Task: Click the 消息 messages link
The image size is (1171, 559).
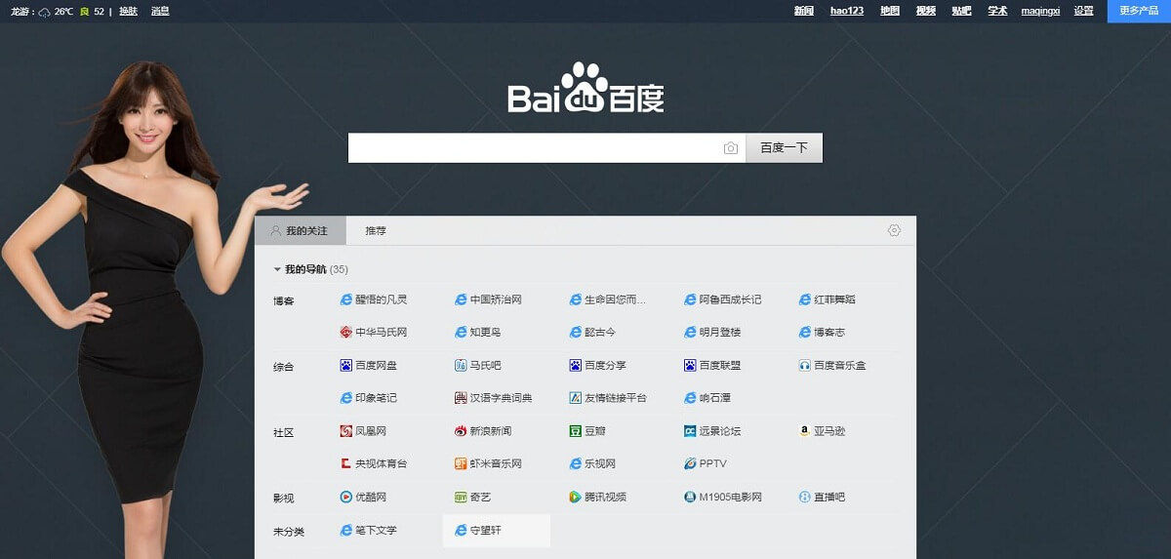Action: pos(160,12)
